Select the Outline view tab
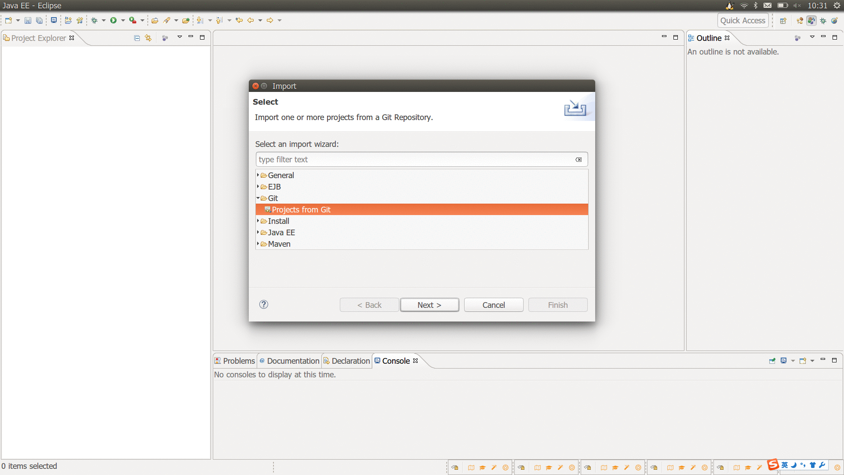 tap(709, 38)
